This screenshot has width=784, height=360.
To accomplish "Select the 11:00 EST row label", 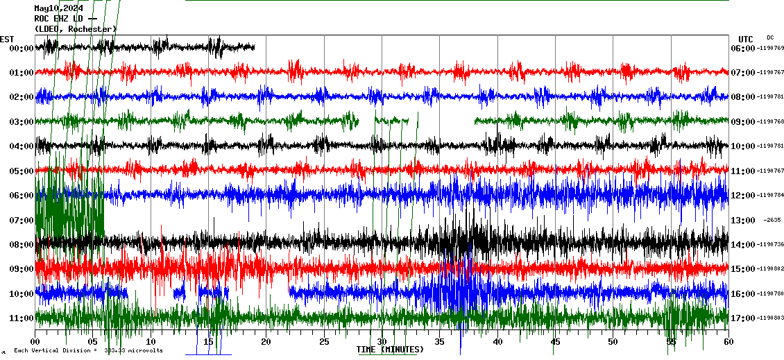I will coord(22,318).
